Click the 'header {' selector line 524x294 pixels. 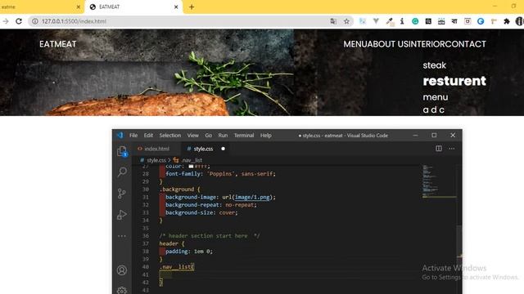click(172, 243)
